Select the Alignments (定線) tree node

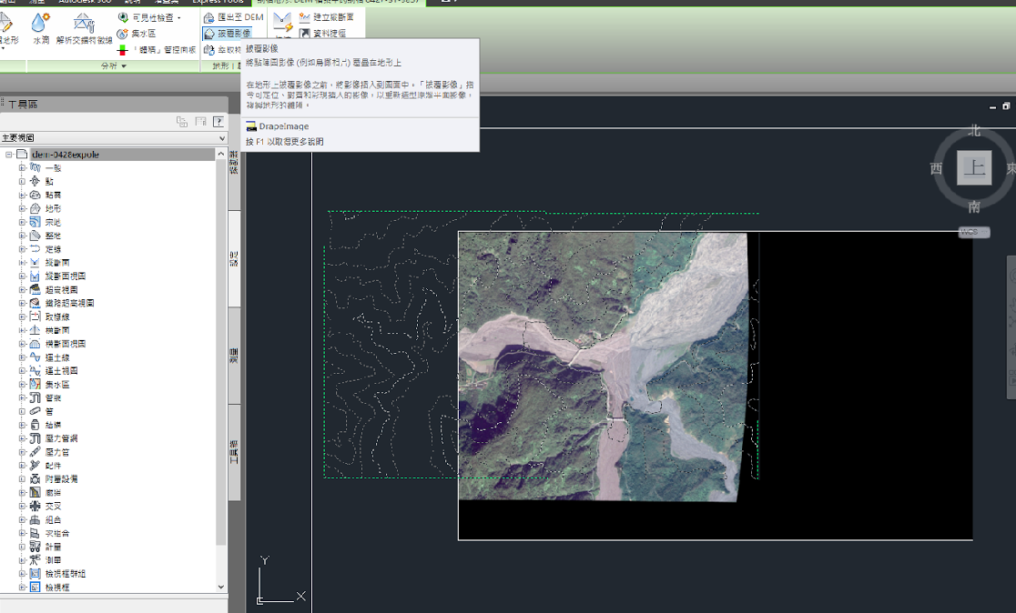(x=53, y=249)
